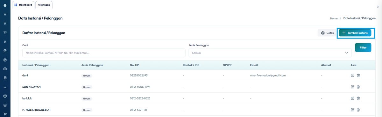This screenshot has width=382, height=117.
Task: Click phone number 0812-3321-181
Action: click(x=138, y=110)
